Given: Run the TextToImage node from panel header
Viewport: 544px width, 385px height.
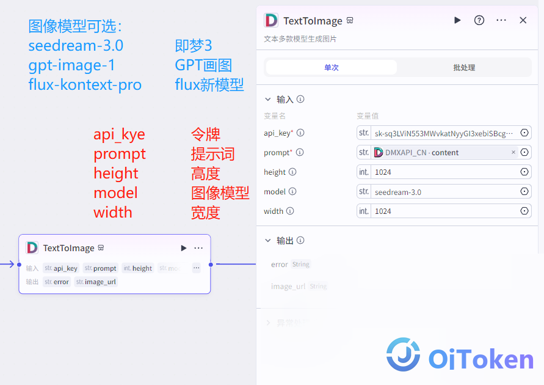Looking at the screenshot, I should coord(457,21).
